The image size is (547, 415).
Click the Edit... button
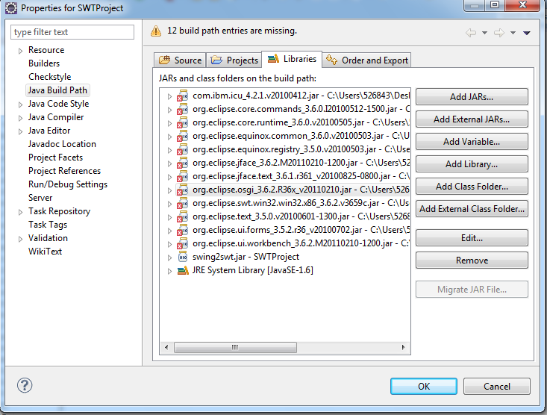(x=472, y=238)
